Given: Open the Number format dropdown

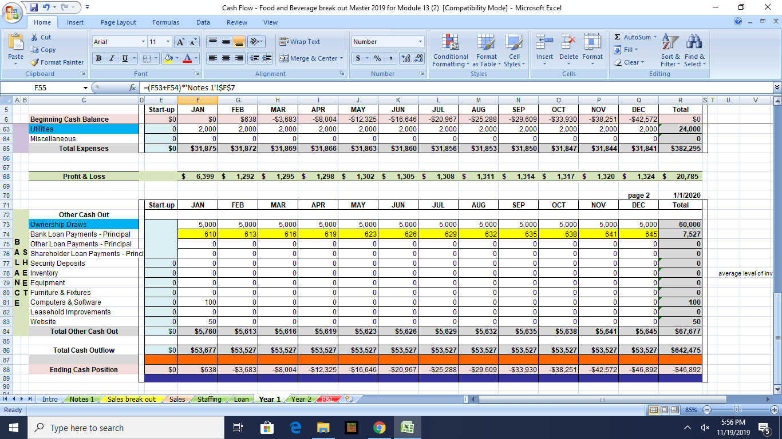Looking at the screenshot, I should tap(420, 42).
